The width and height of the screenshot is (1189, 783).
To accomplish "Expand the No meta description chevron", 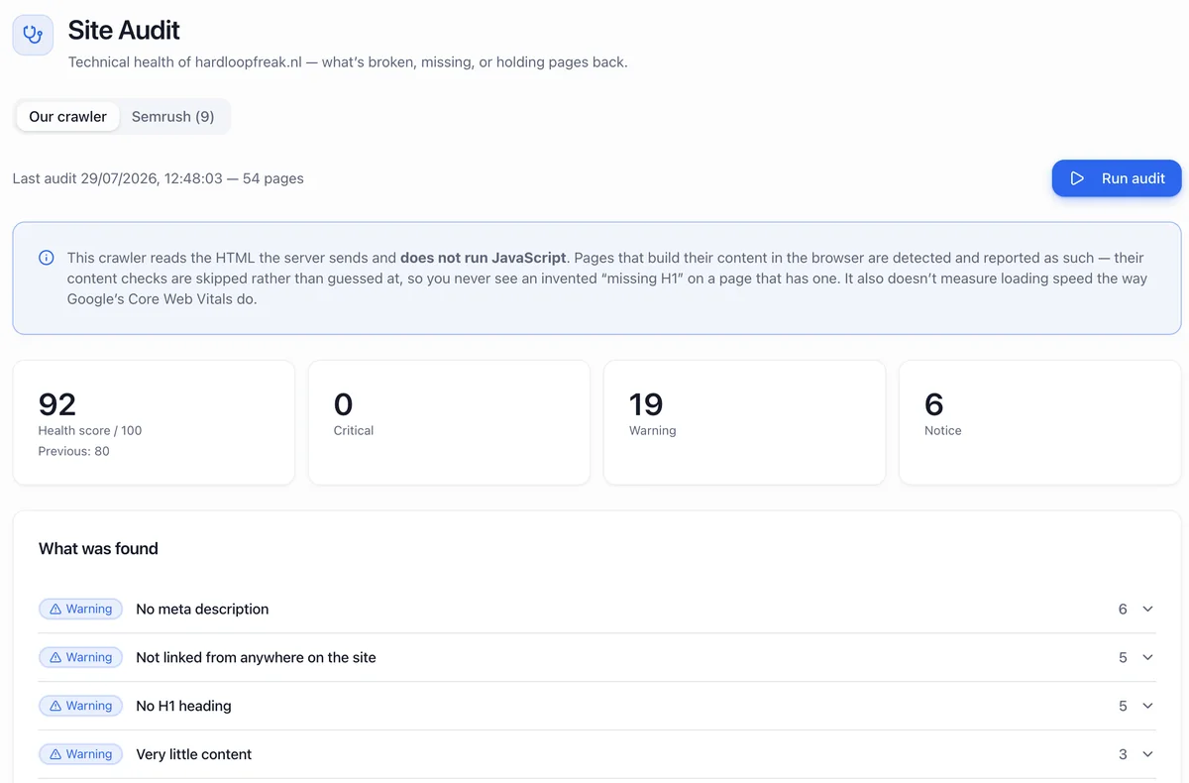I will pyautogui.click(x=1147, y=610).
